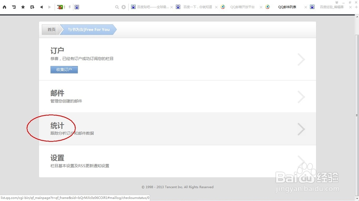Click the browser home icon
This screenshot has width=359, height=201.
(x=4, y=7)
